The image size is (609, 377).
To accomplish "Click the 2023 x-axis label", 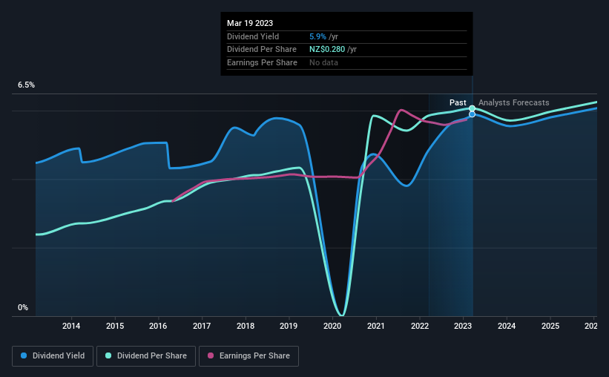I will pyautogui.click(x=463, y=326).
